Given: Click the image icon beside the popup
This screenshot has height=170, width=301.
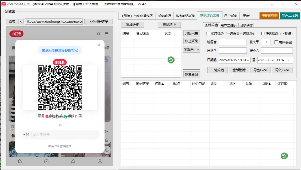Looking at the screenshot, I should point(107,140).
